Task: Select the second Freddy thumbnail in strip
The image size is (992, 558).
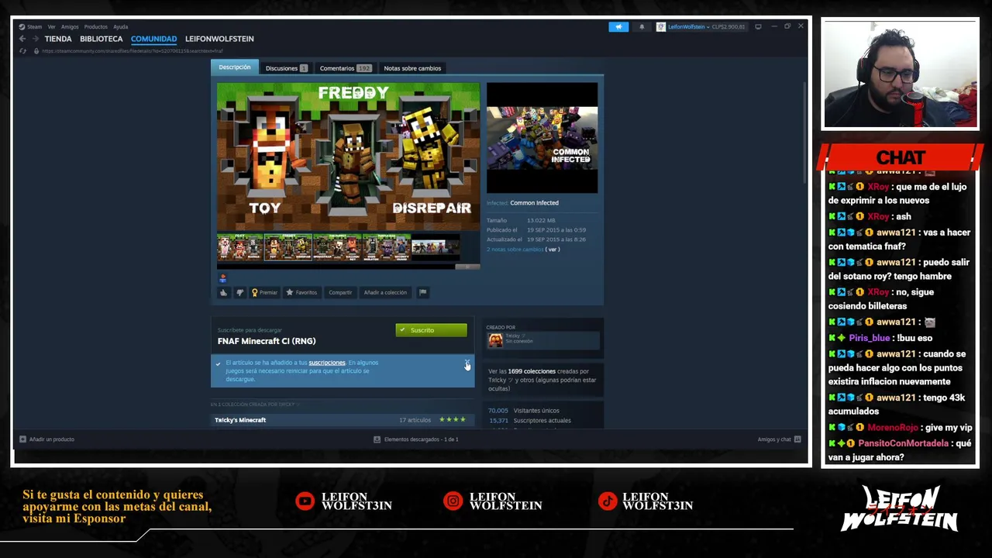Action: click(x=288, y=247)
